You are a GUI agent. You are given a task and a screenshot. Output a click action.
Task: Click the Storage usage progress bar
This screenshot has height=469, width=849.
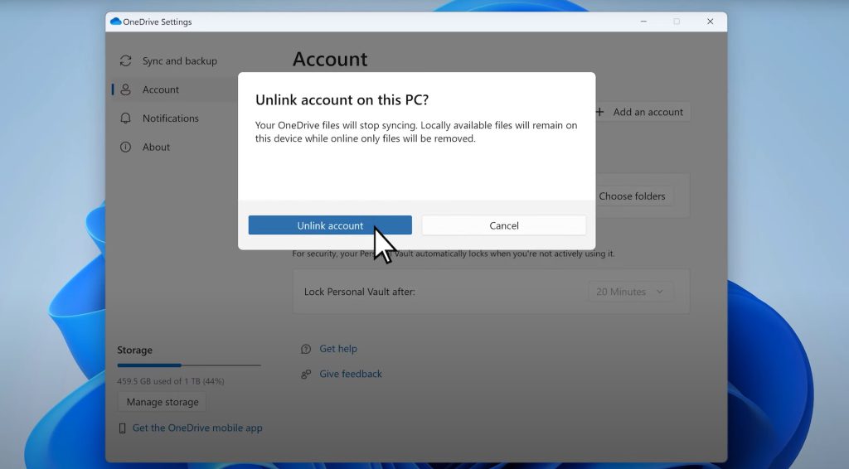pyautogui.click(x=189, y=365)
